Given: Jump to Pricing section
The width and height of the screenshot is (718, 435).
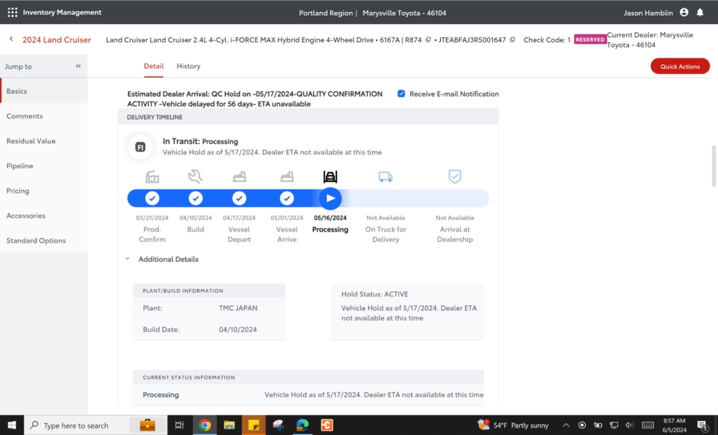Looking at the screenshot, I should tap(44, 191).
